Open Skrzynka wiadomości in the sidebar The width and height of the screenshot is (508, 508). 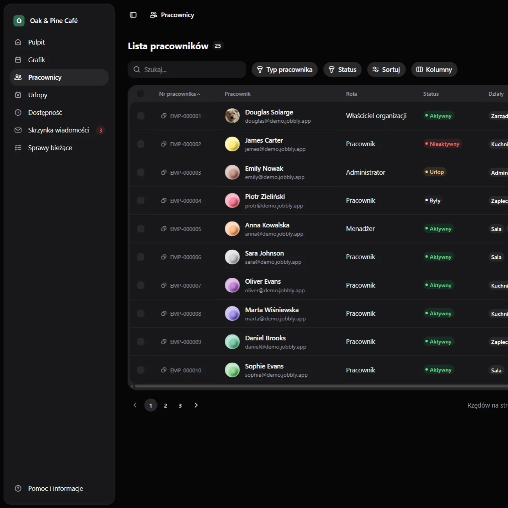pos(59,130)
